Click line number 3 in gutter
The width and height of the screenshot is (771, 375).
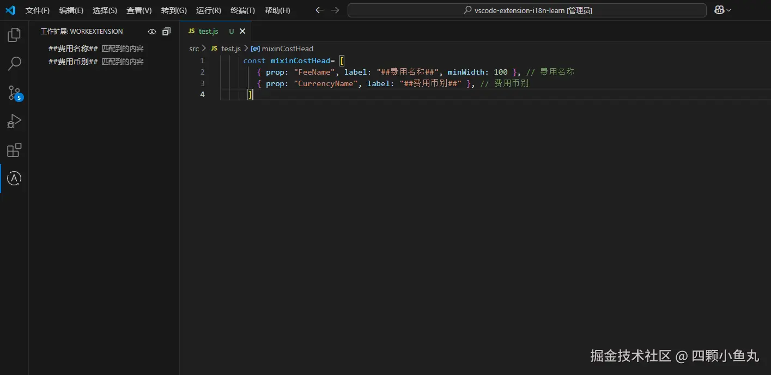point(202,83)
